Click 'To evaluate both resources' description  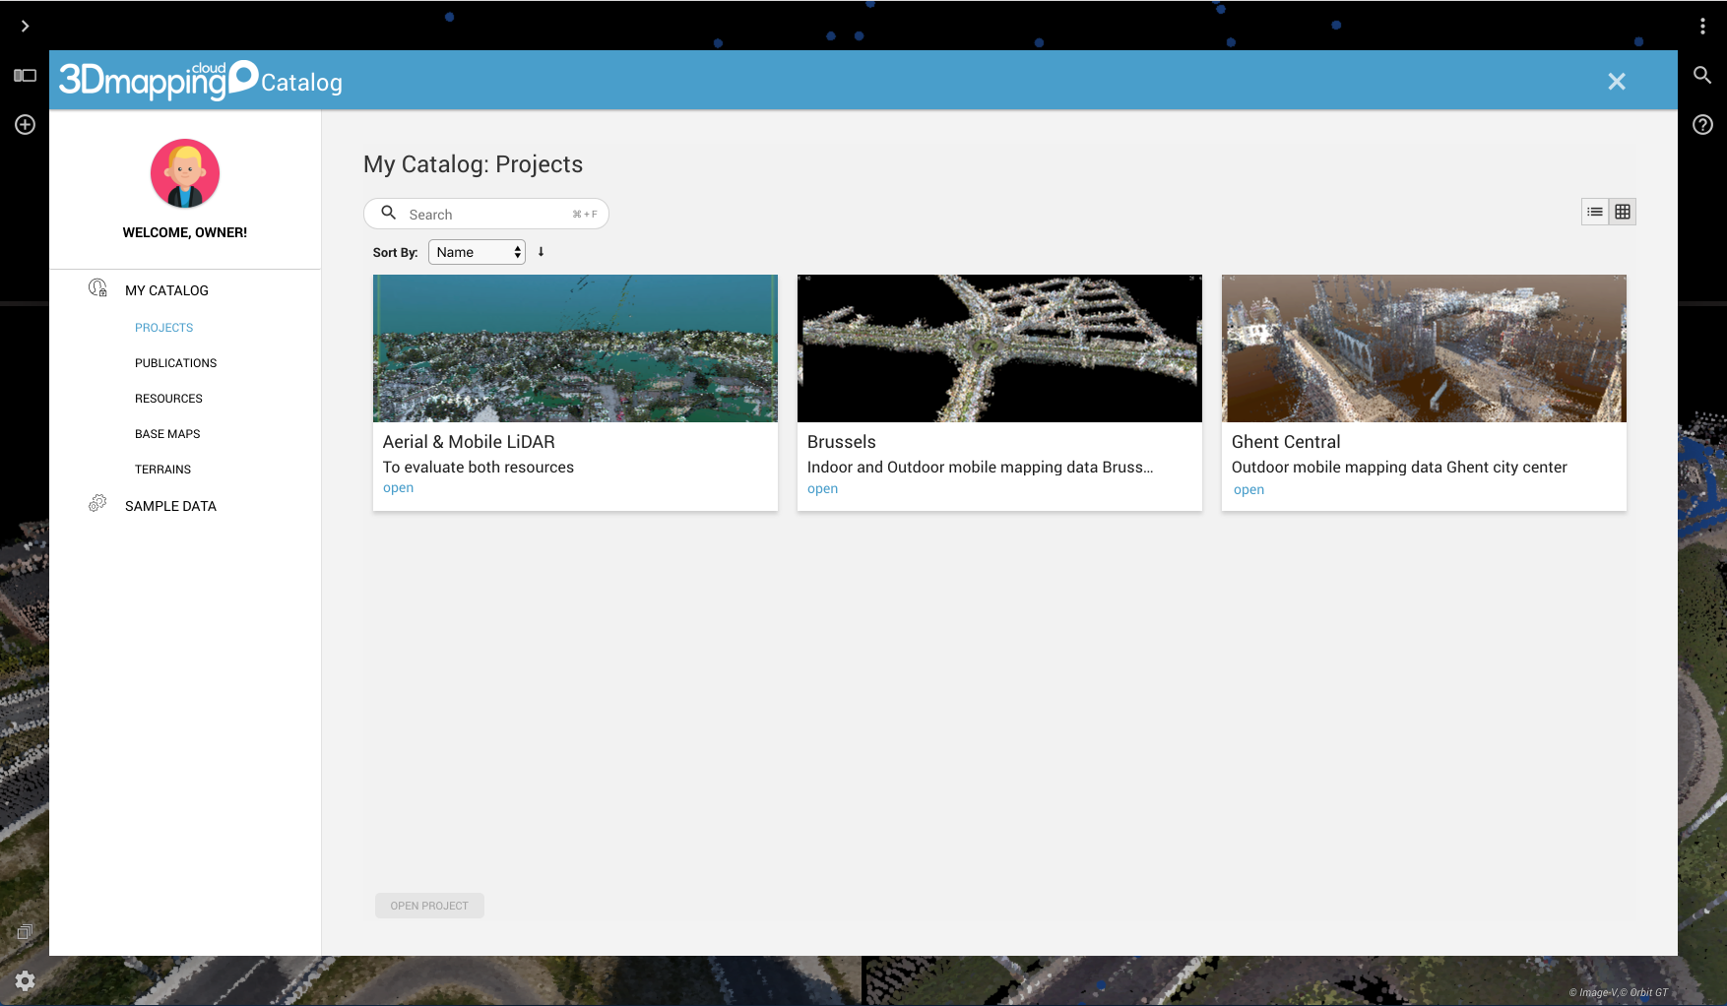[x=479, y=468]
